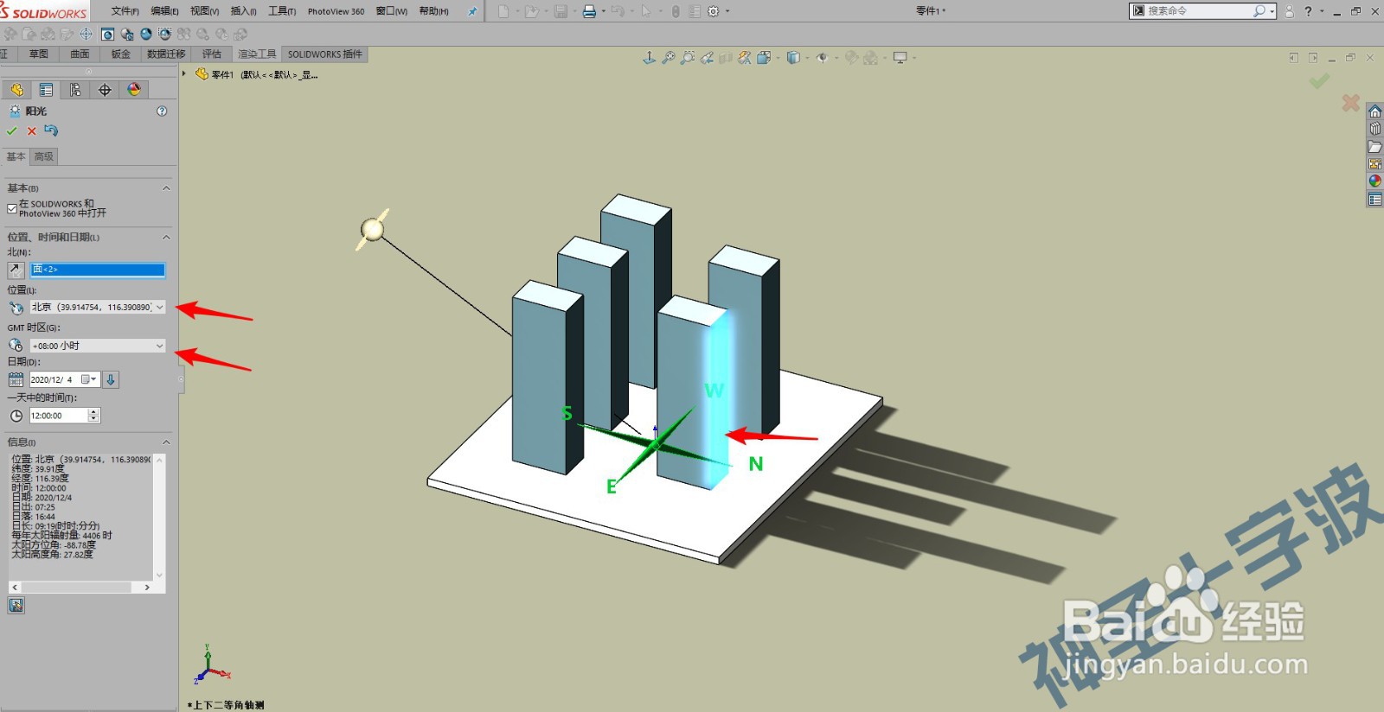Open the search commands dropdown arrow
The width and height of the screenshot is (1384, 712).
click(x=1272, y=12)
